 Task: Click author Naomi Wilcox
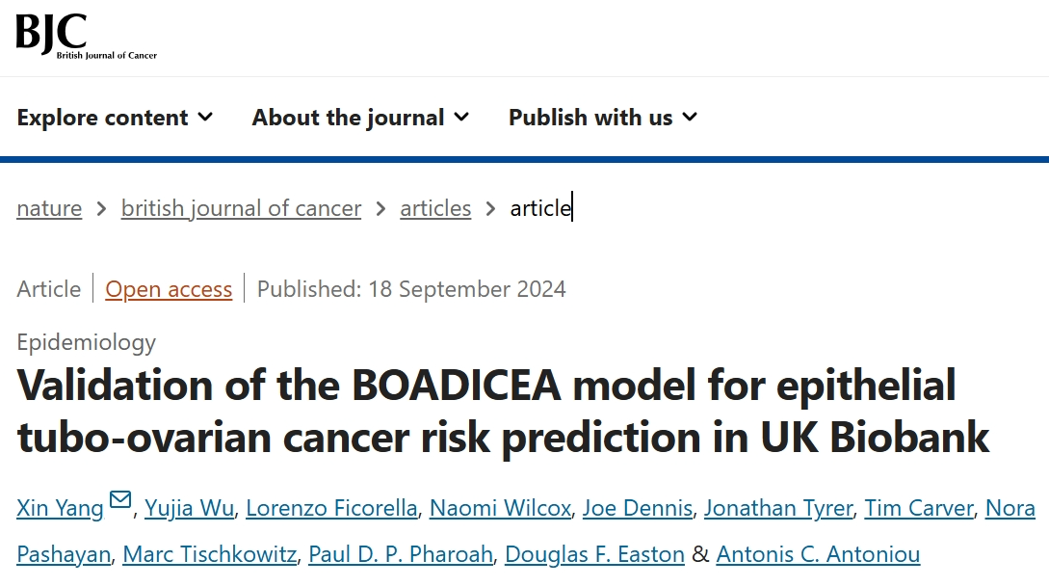click(x=500, y=508)
